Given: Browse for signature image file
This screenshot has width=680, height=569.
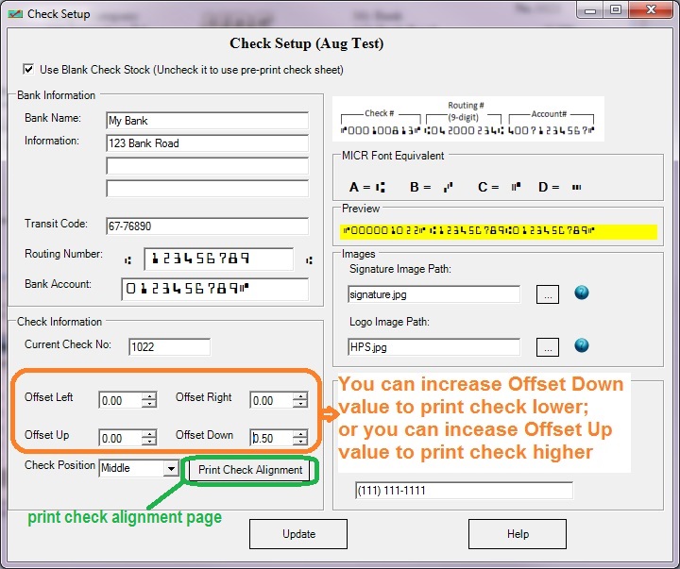Looking at the screenshot, I should (x=549, y=293).
